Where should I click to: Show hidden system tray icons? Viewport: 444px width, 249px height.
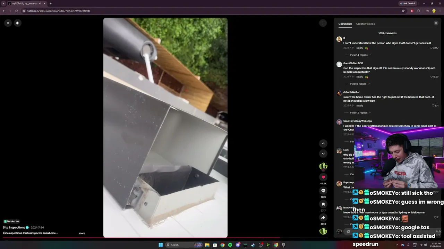click(397, 245)
